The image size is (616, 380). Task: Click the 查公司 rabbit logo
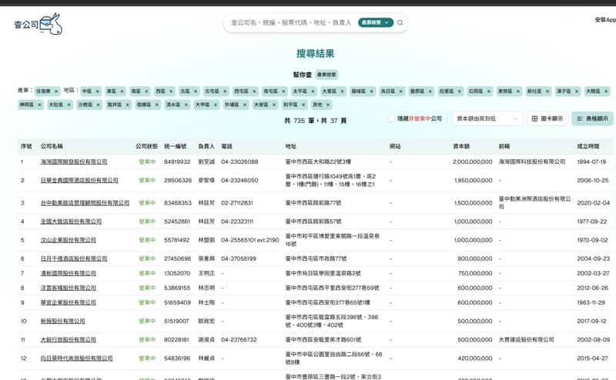38,24
